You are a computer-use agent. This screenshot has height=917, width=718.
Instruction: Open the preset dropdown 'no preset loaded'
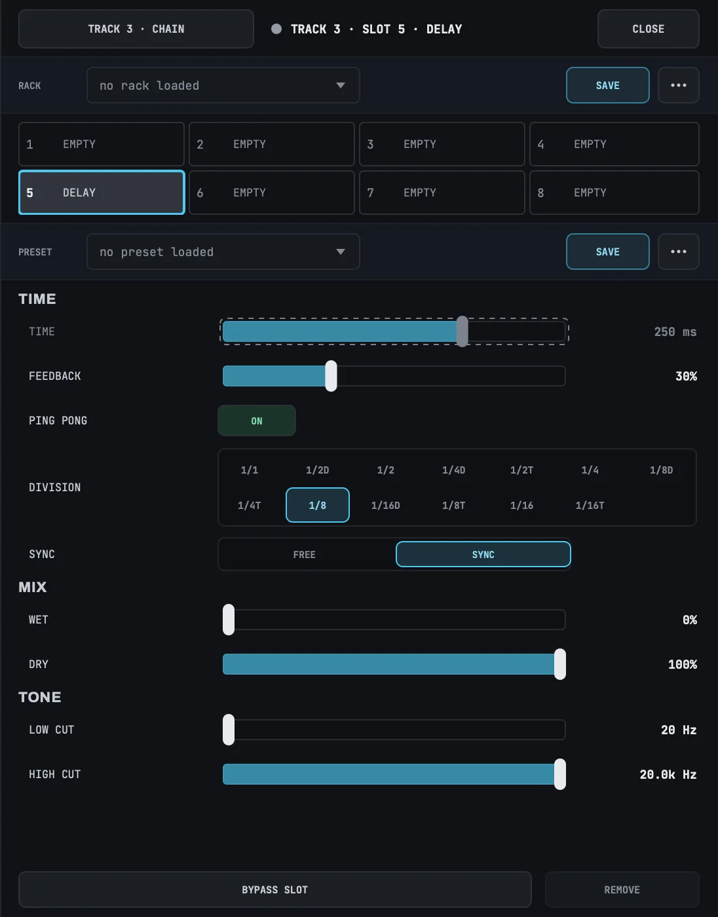(x=223, y=252)
